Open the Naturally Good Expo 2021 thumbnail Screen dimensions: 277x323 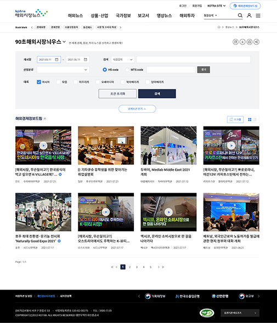pyautogui.click(x=43, y=212)
